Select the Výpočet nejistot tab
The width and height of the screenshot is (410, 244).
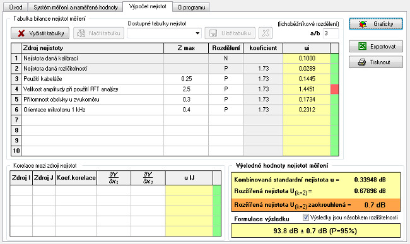pos(148,6)
